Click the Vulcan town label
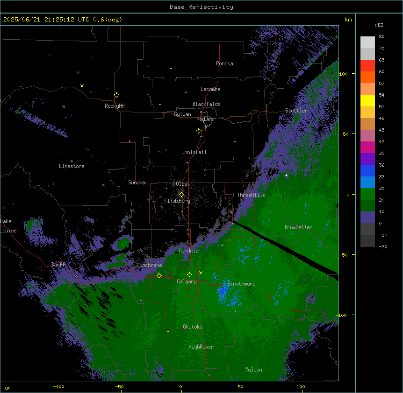Image resolution: width=403 pixels, height=393 pixels. 254,370
